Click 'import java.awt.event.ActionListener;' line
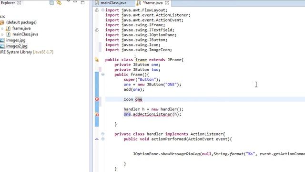The height and width of the screenshot is (172, 305). pyautogui.click(x=148, y=15)
